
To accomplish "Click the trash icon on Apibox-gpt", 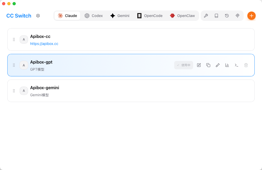I will coord(246,65).
